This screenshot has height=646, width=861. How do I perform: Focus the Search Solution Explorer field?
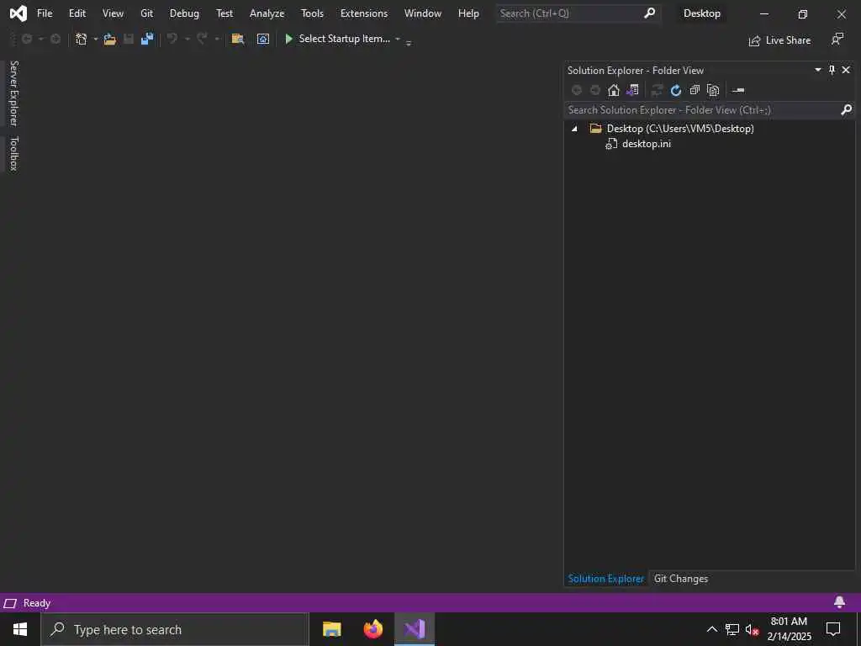702,110
